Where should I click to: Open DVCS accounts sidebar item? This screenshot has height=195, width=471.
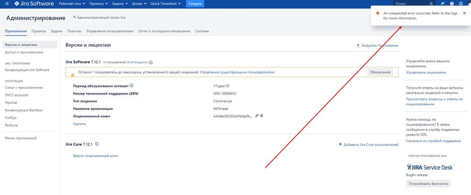point(17,95)
